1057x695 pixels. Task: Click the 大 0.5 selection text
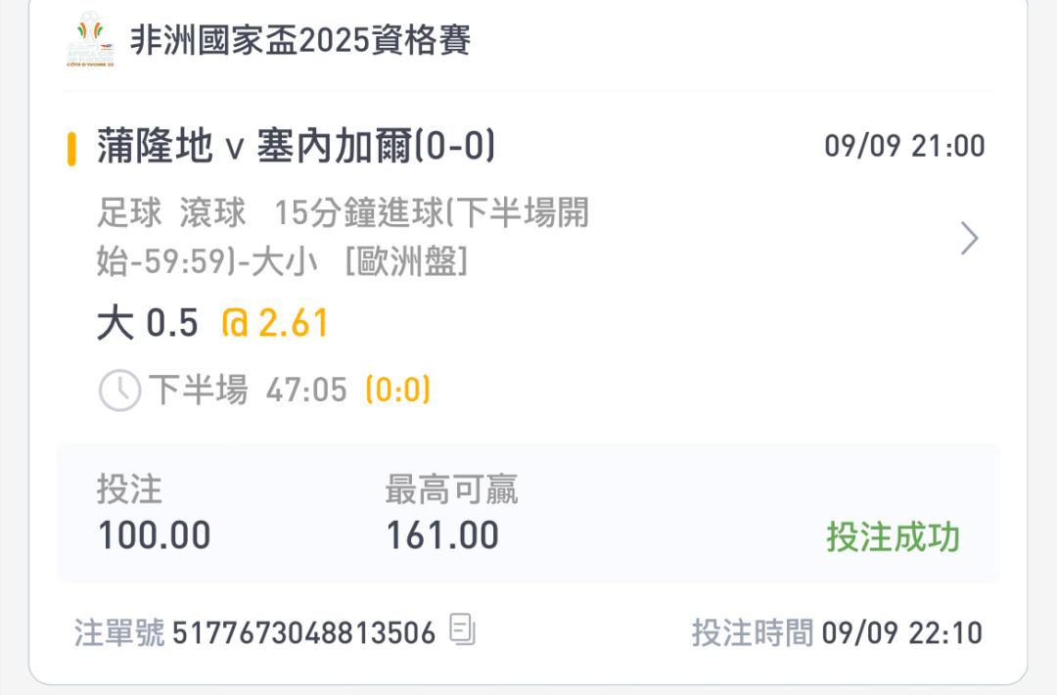click(148, 323)
